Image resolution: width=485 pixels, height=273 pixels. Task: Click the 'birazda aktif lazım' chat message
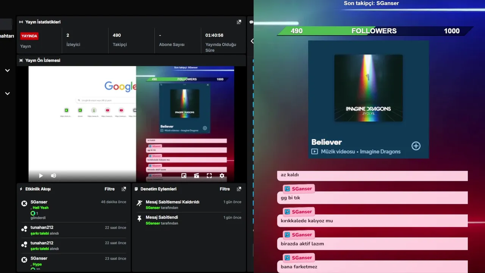click(372, 244)
